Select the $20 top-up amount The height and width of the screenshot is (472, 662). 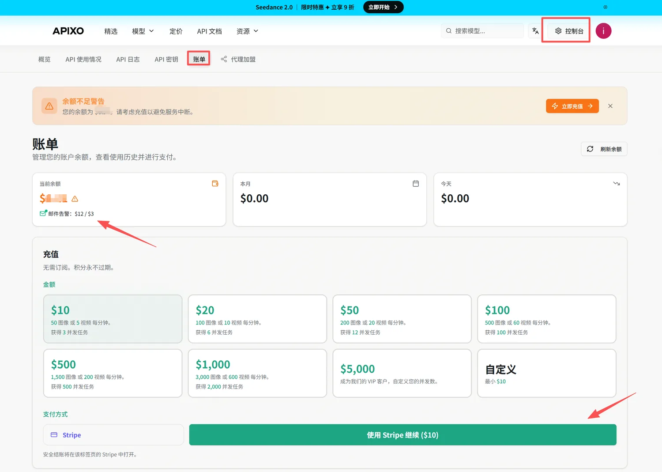257,319
